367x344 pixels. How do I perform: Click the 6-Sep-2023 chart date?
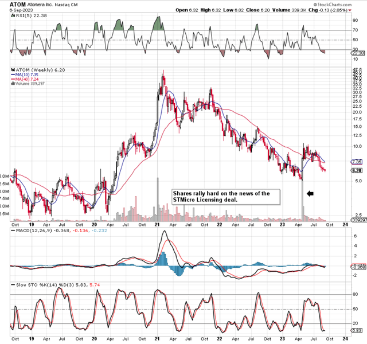(x=21, y=10)
